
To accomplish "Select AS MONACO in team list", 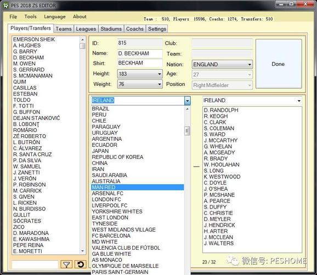I will [138, 260].
